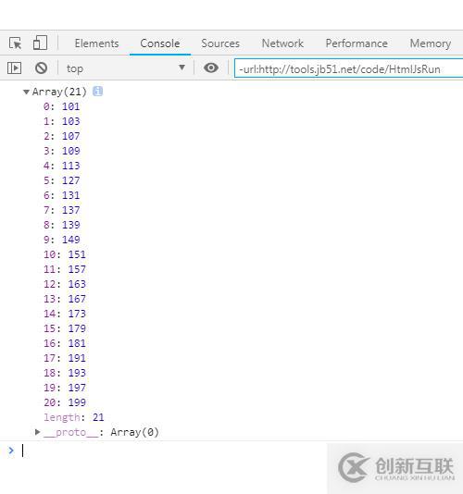Switch to the Elements tab
Viewport: 463px width, 494px height.
click(x=96, y=43)
